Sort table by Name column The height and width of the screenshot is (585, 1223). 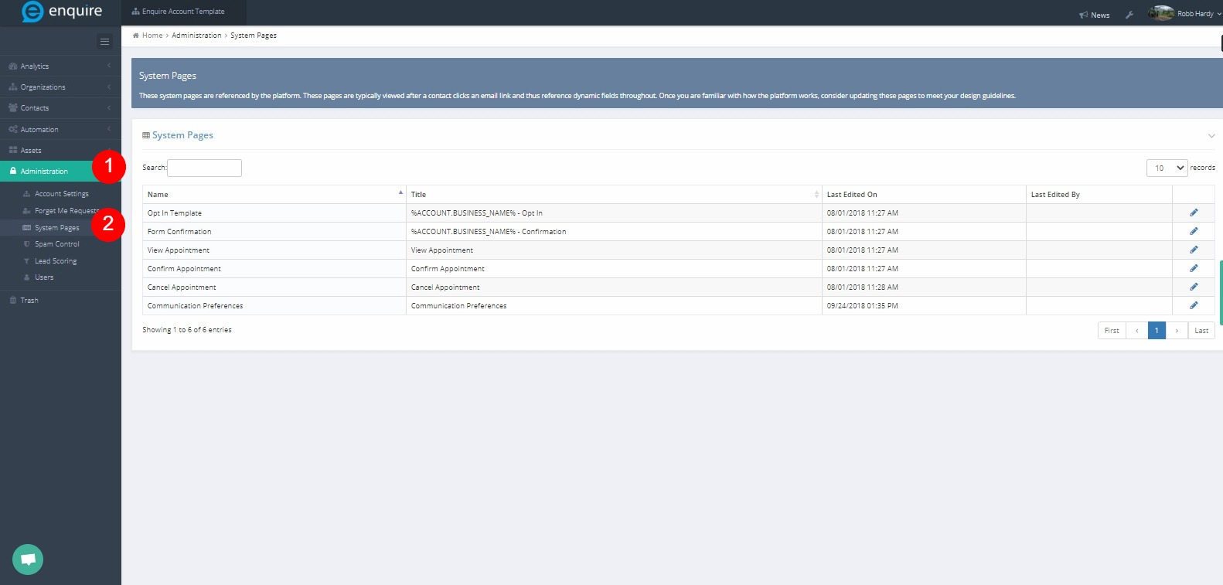(x=274, y=195)
